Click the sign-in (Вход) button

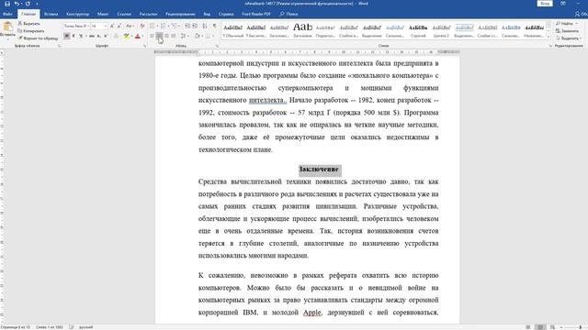[545, 4]
